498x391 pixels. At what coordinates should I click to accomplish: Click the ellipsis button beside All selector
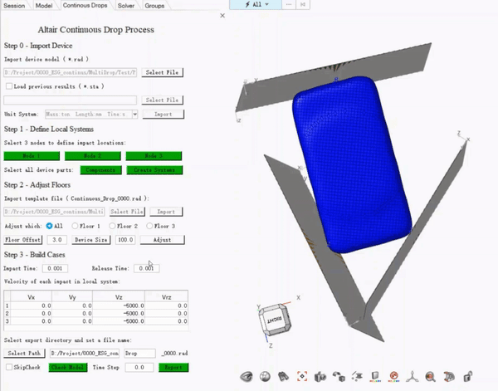[288, 4]
